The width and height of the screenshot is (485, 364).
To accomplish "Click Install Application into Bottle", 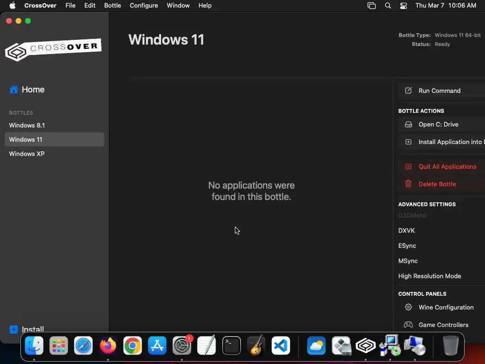I will (x=441, y=142).
